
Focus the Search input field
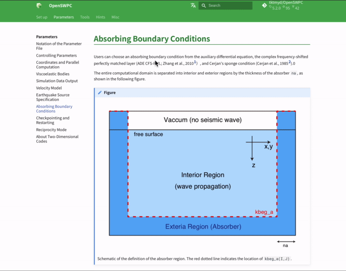coord(225,6)
